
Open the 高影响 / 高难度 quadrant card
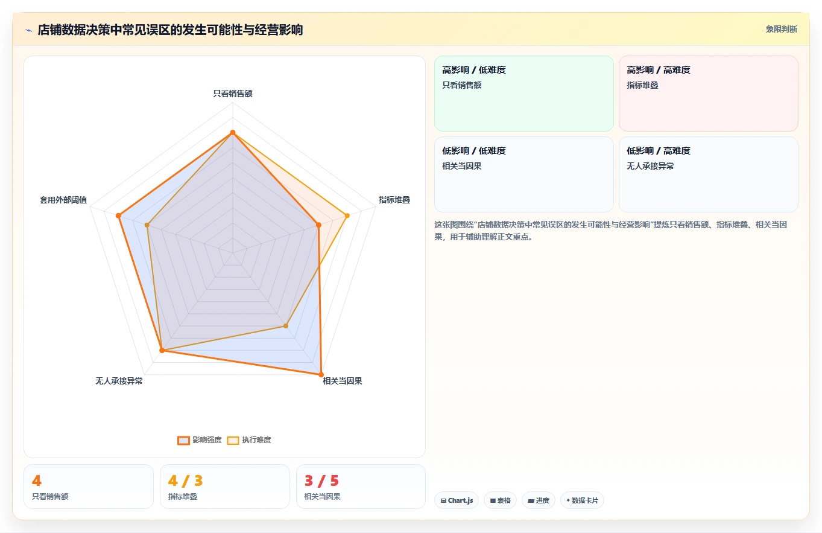708,94
